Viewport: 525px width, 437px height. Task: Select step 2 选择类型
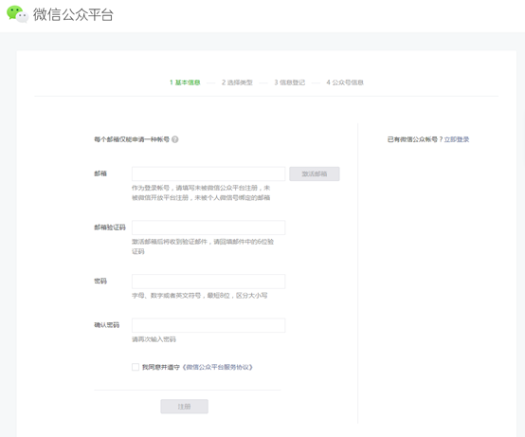tap(237, 82)
